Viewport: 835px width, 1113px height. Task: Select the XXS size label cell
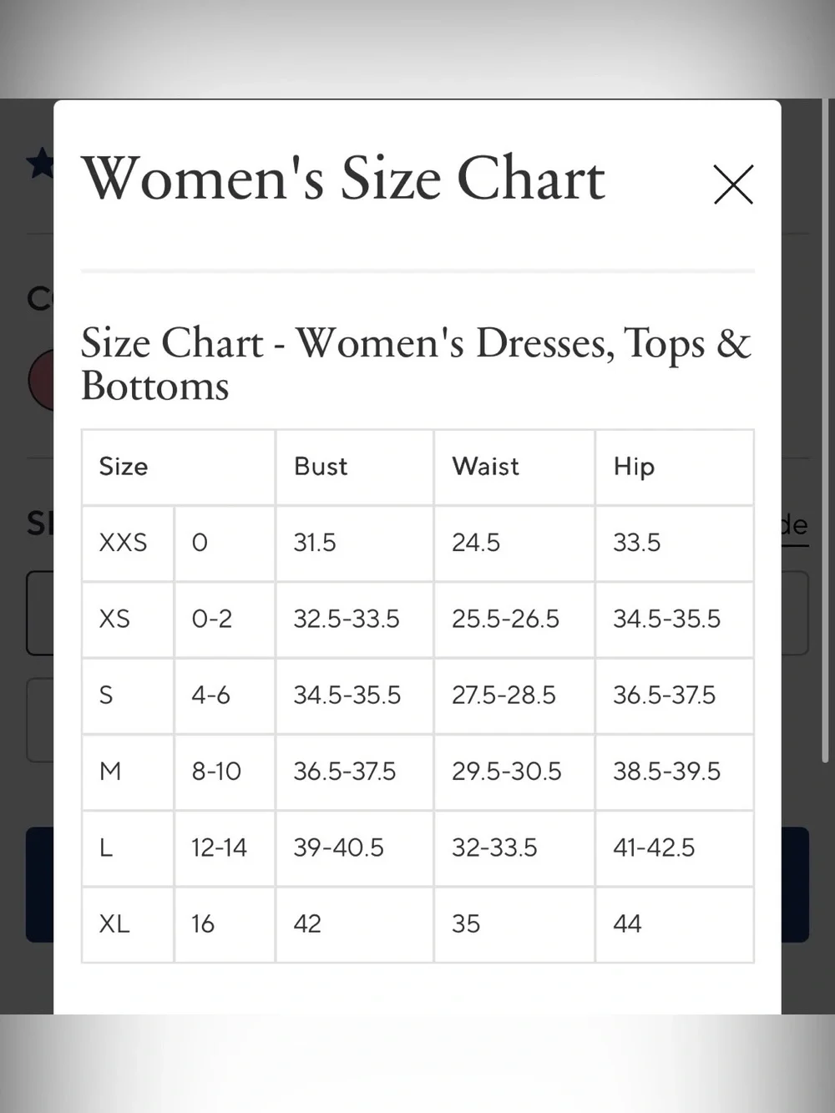pyautogui.click(x=128, y=543)
